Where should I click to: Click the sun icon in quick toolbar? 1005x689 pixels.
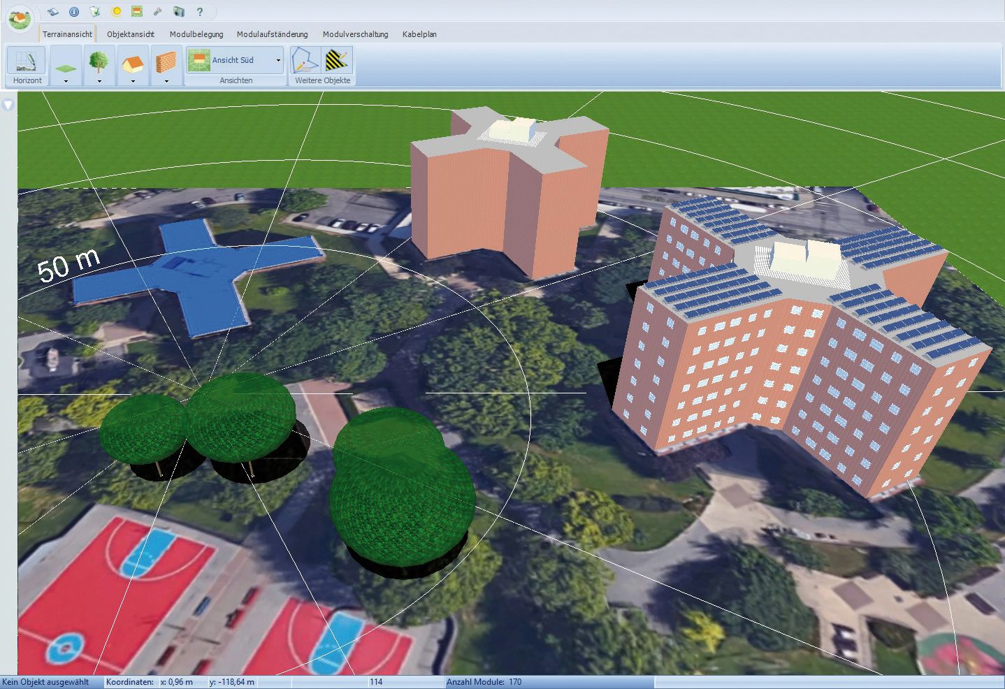click(116, 12)
